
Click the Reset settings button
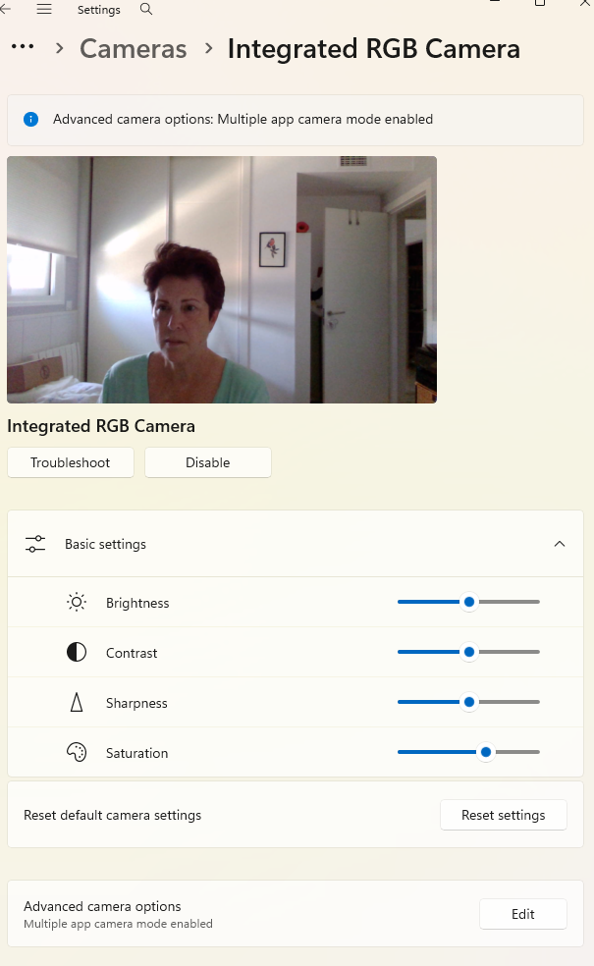click(x=504, y=815)
